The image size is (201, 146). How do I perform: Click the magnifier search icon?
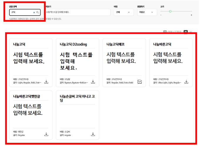click(38, 12)
